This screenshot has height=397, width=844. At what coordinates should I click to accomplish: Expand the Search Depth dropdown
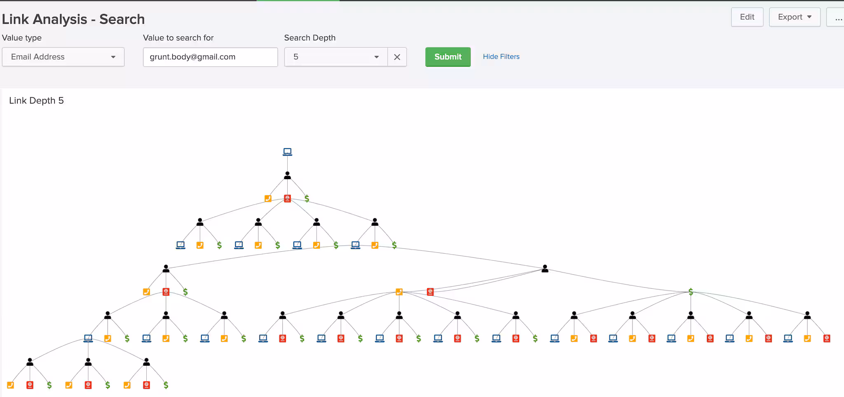[335, 57]
